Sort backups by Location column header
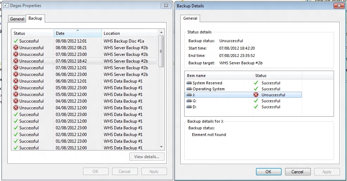Screen dimensions: 347x181 (129, 33)
